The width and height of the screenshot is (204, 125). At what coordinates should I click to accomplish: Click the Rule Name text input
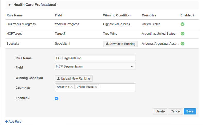pyautogui.click(x=95, y=58)
